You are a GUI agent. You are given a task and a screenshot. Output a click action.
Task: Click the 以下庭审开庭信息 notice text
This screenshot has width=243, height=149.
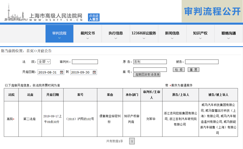(32, 85)
